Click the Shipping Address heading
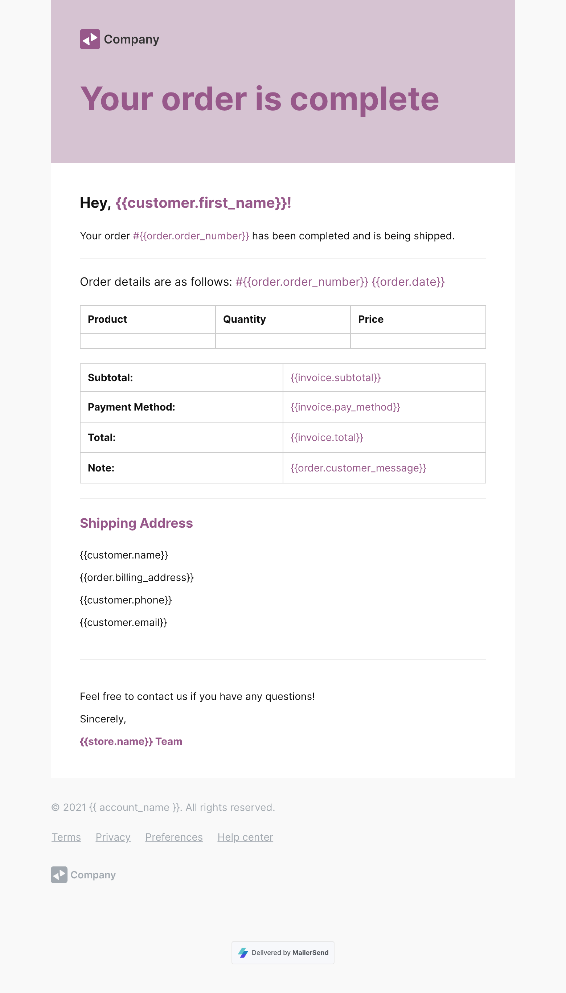This screenshot has width=566, height=993. coord(136,523)
